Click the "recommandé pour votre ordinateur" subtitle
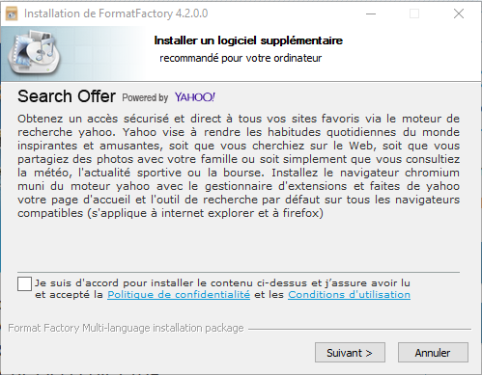 [241, 58]
